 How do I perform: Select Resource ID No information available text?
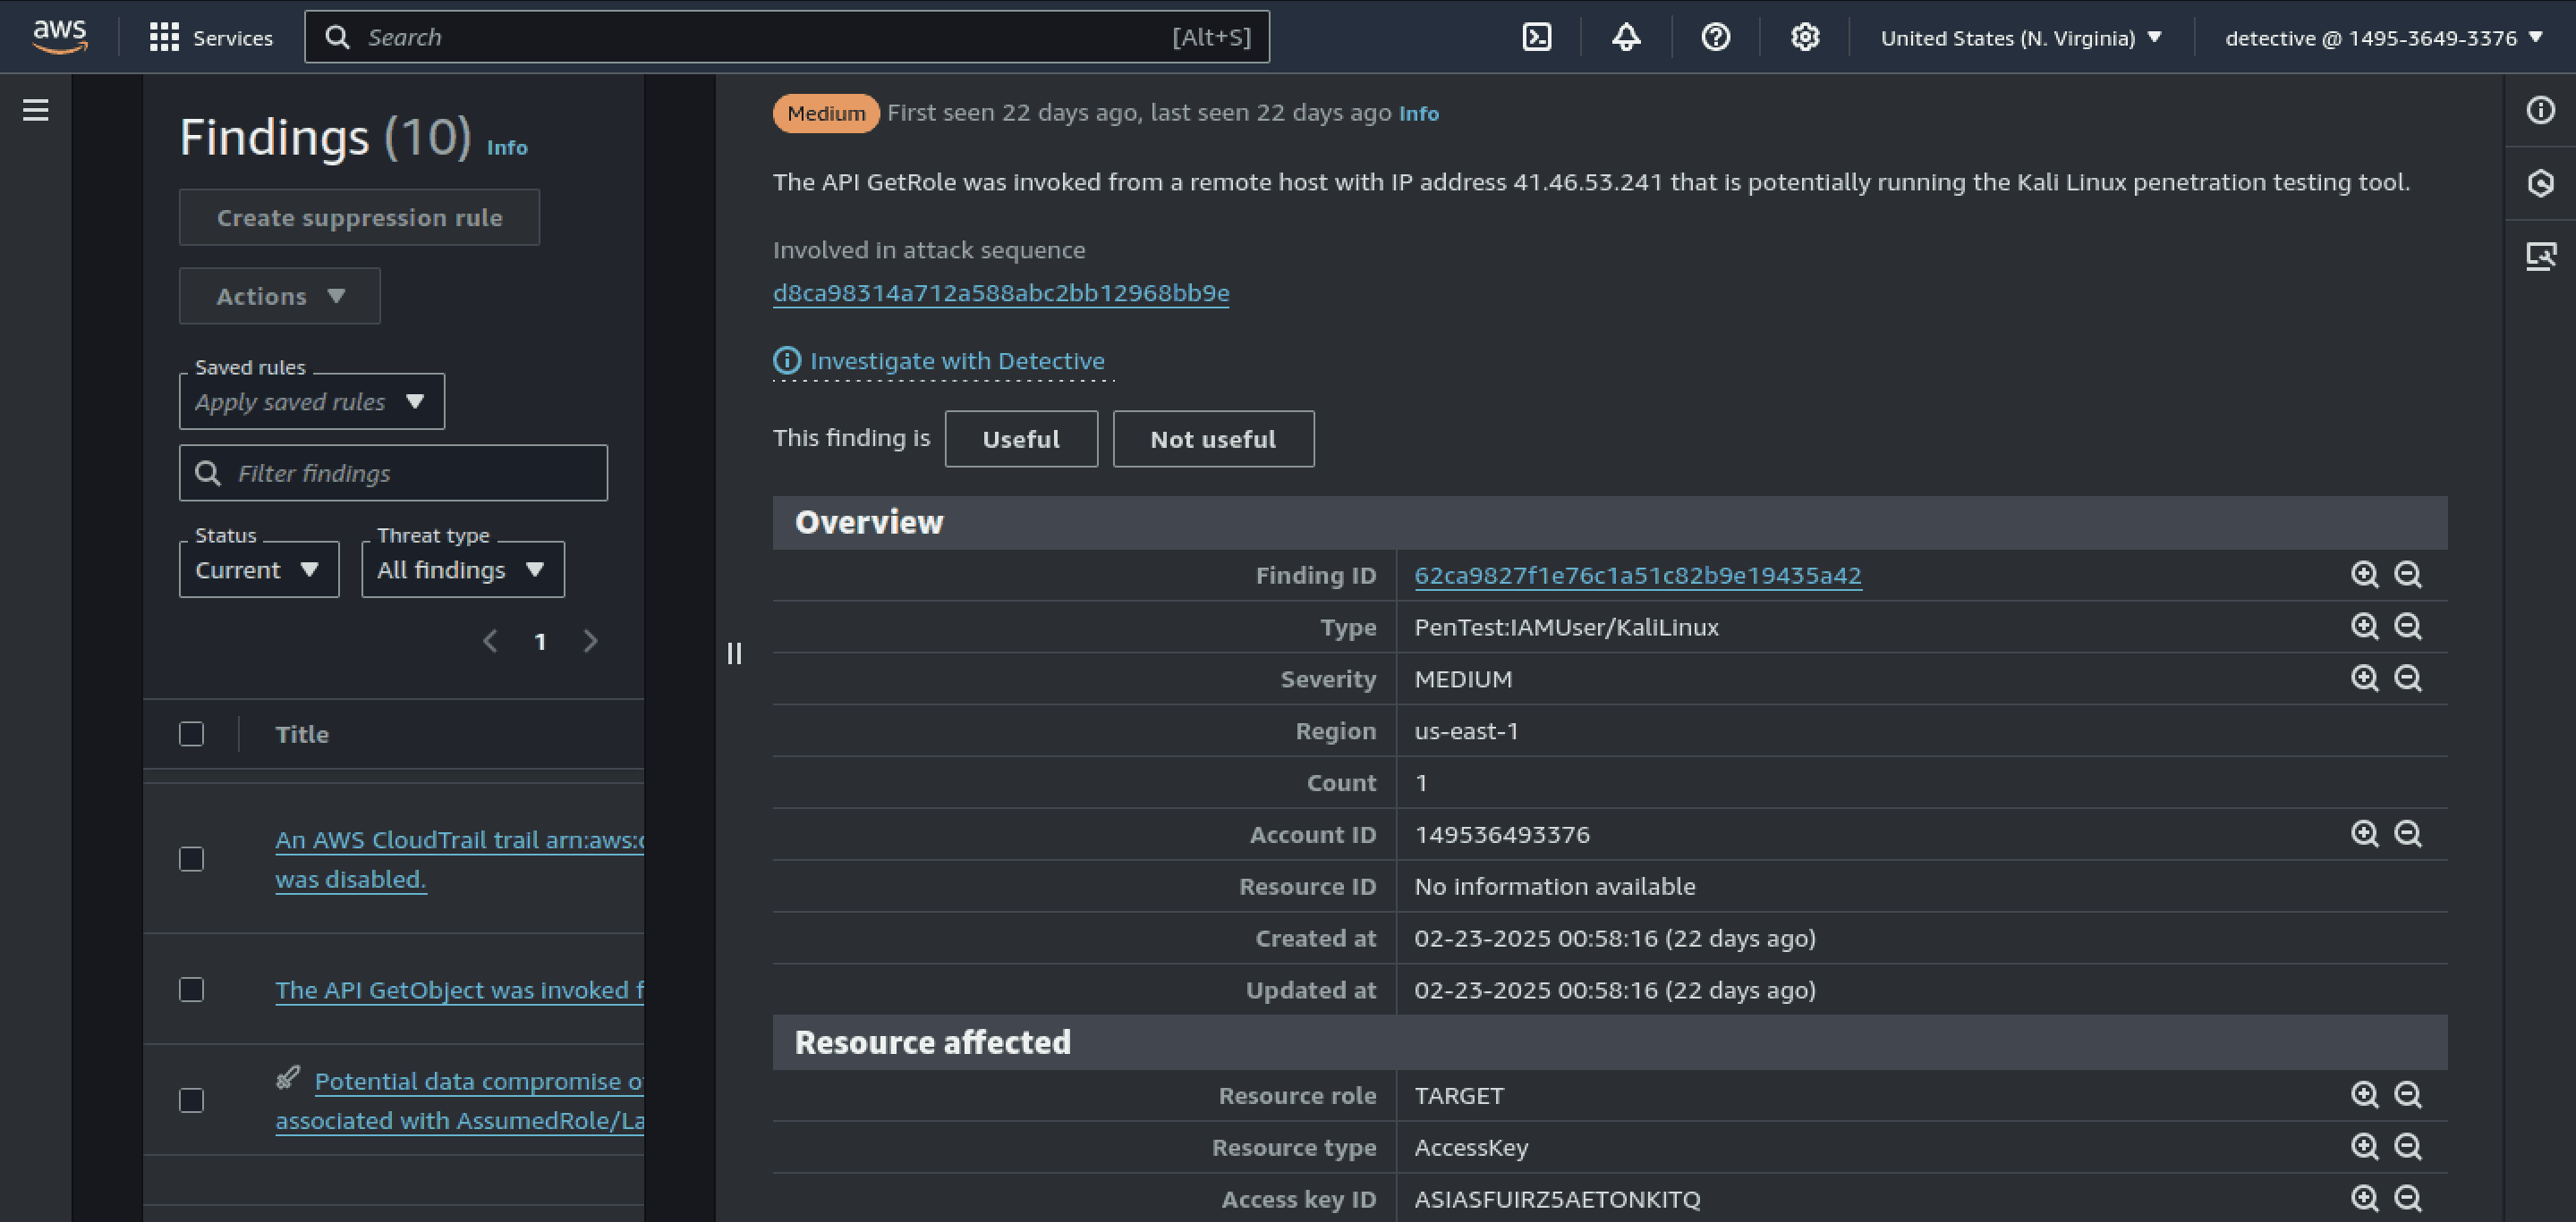(1555, 886)
